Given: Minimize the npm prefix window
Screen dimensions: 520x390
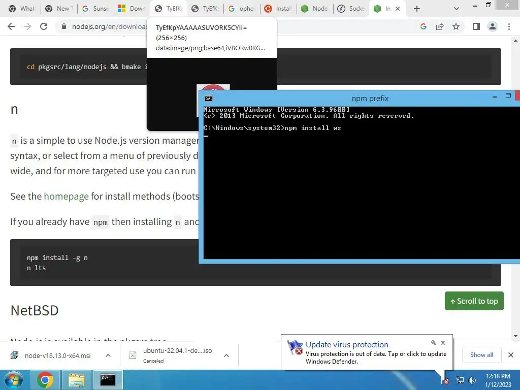Looking at the screenshot, I should pyautogui.click(x=495, y=96).
